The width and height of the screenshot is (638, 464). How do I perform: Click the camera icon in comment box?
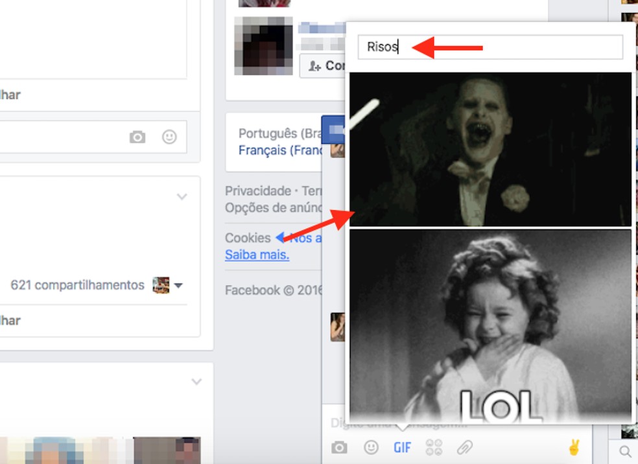(137, 137)
